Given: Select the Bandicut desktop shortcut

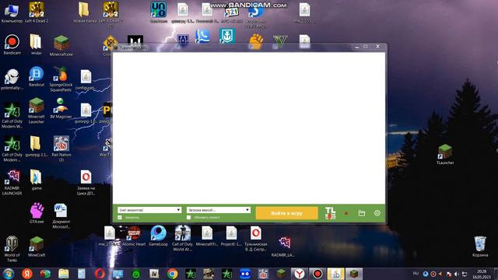Looking at the screenshot, I should [x=37, y=76].
